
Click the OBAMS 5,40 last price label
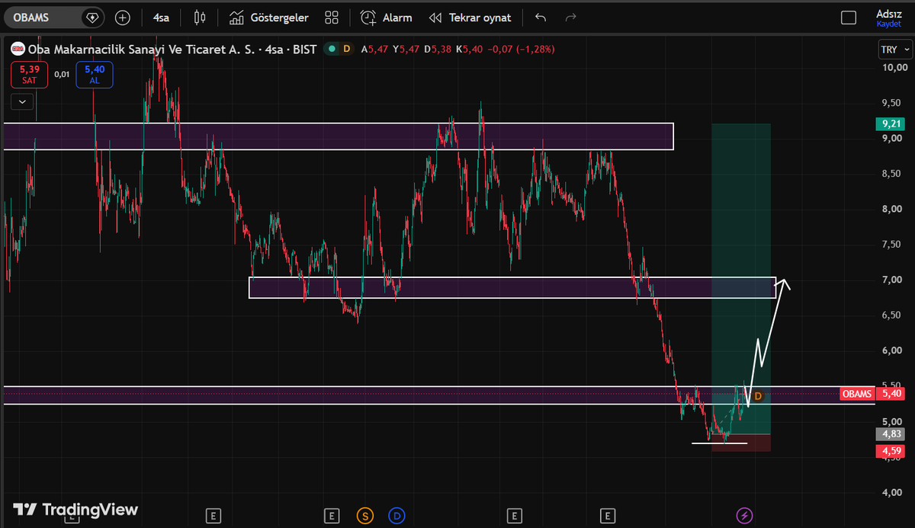tap(872, 394)
